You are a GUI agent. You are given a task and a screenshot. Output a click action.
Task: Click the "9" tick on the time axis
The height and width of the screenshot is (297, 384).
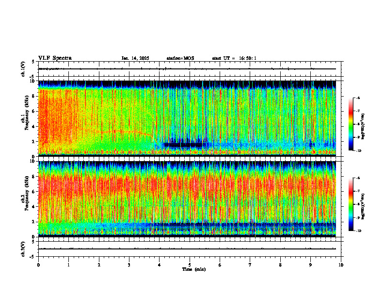click(310, 265)
